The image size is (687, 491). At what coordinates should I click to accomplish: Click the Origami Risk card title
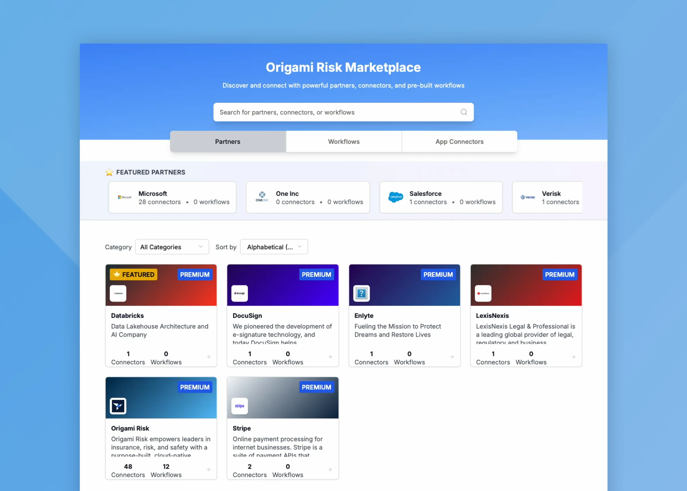(x=130, y=428)
